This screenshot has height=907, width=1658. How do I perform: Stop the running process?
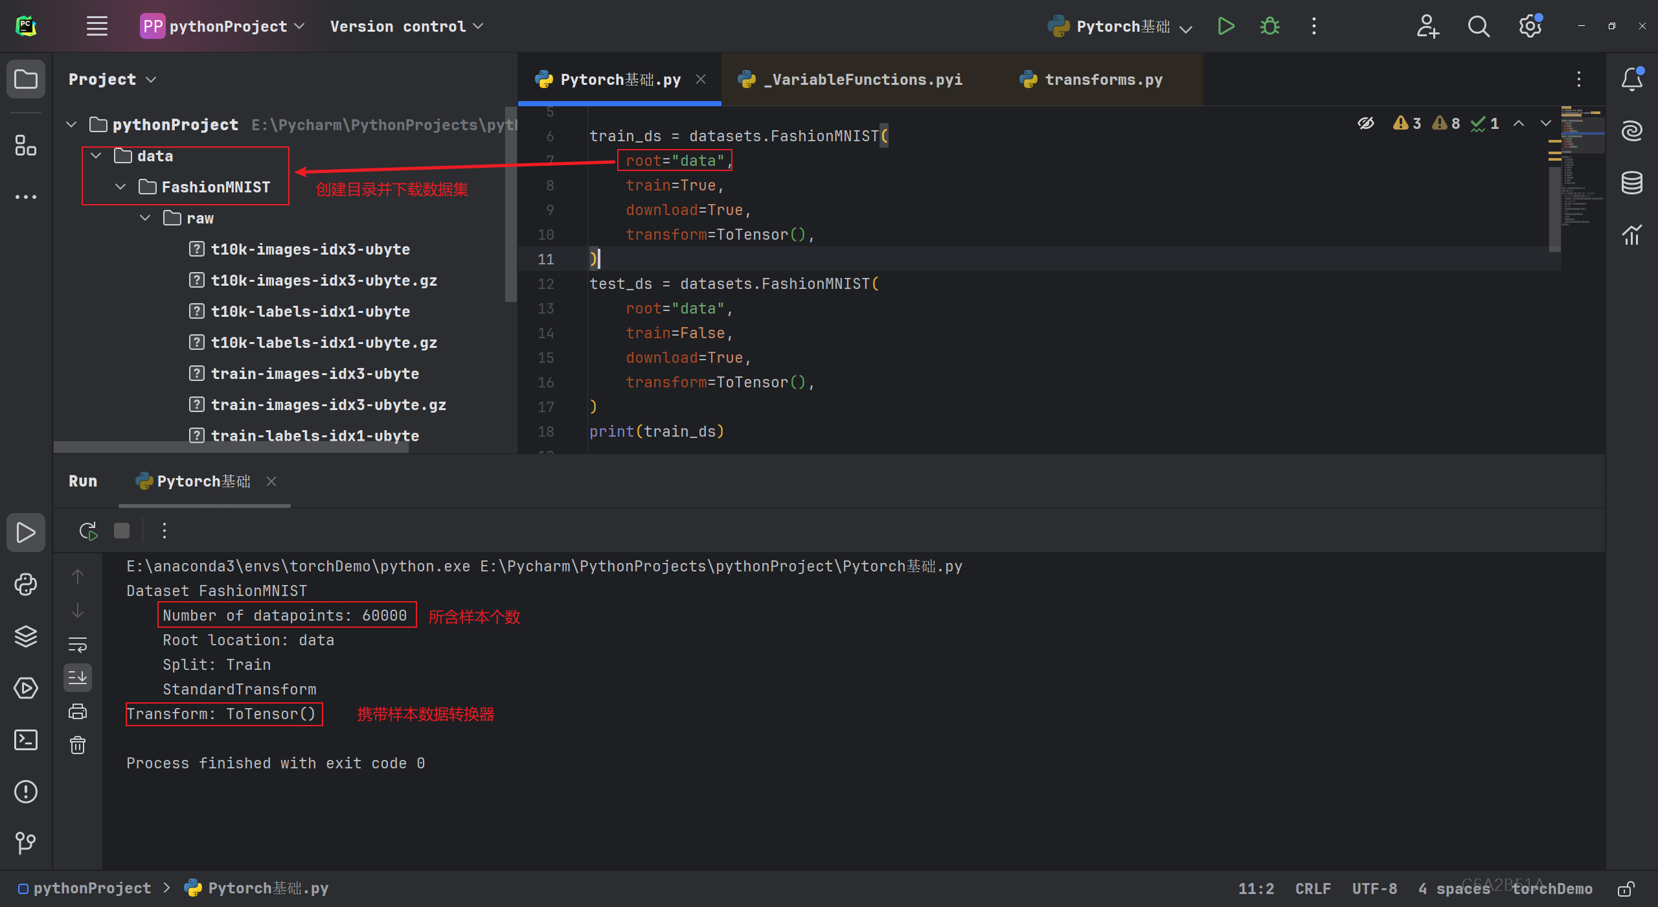click(122, 531)
